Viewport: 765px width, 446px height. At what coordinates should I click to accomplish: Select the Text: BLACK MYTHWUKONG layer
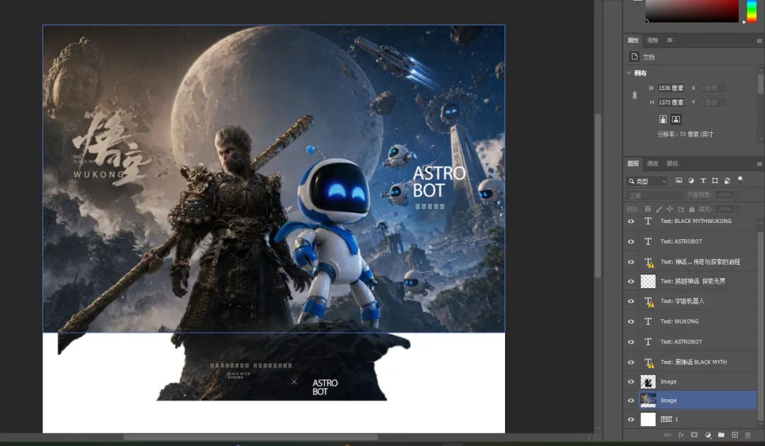[x=696, y=222]
